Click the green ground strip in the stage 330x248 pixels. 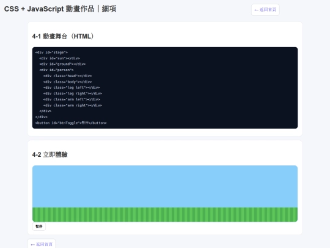[165, 214]
